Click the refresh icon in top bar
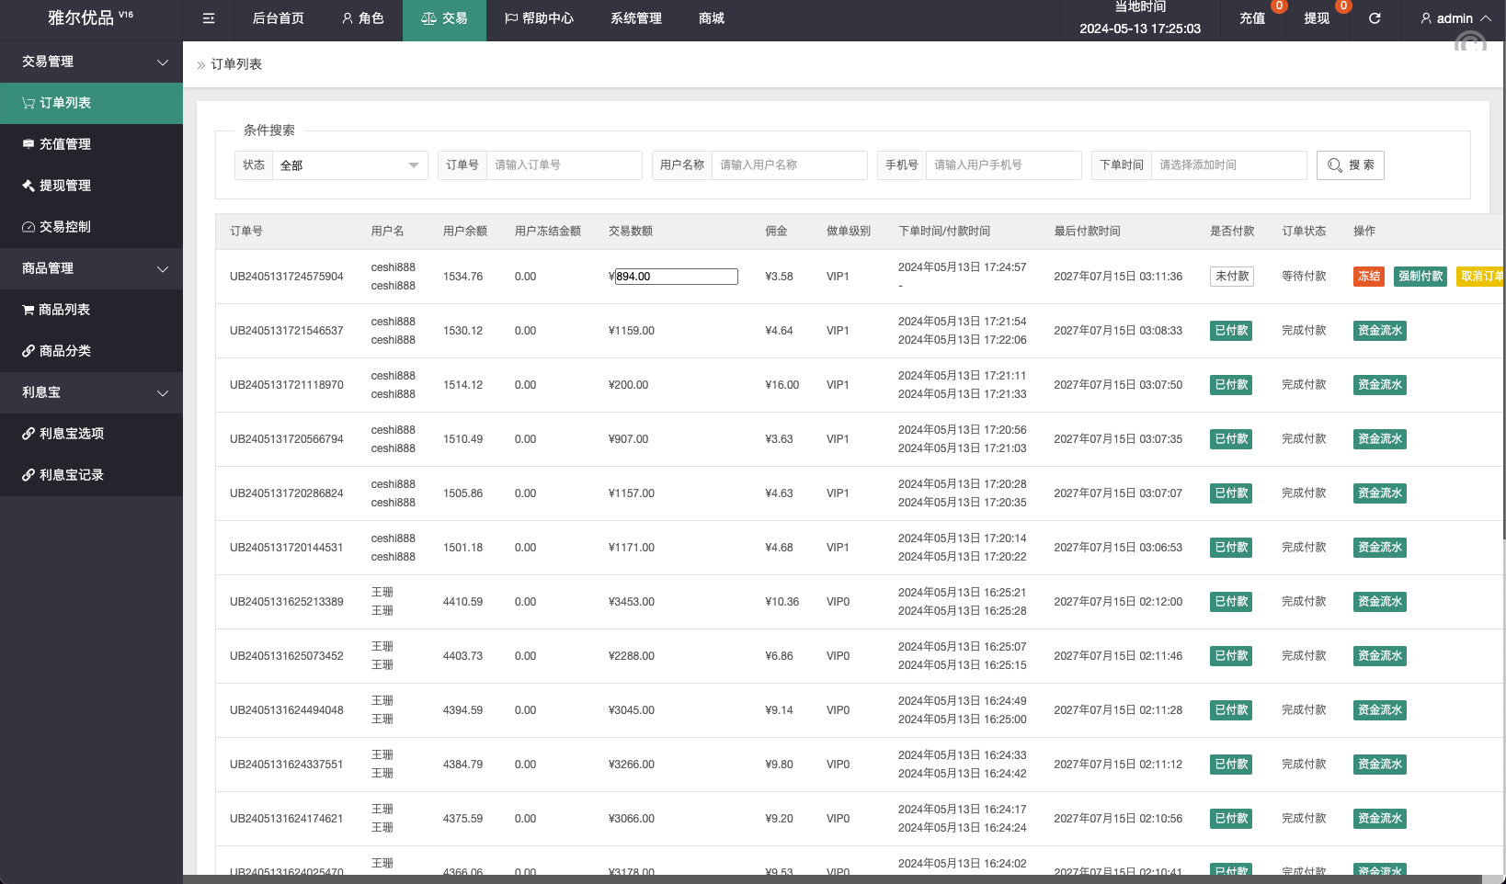The height and width of the screenshot is (884, 1506). point(1375,18)
